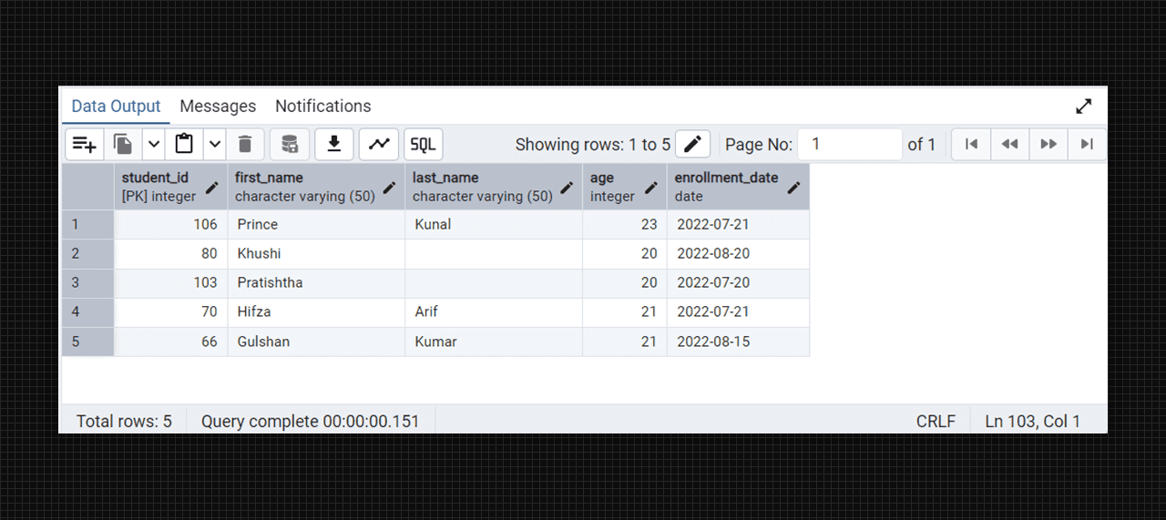Click the SQL toolbar button
Viewport: 1166px width, 520px height.
[424, 144]
